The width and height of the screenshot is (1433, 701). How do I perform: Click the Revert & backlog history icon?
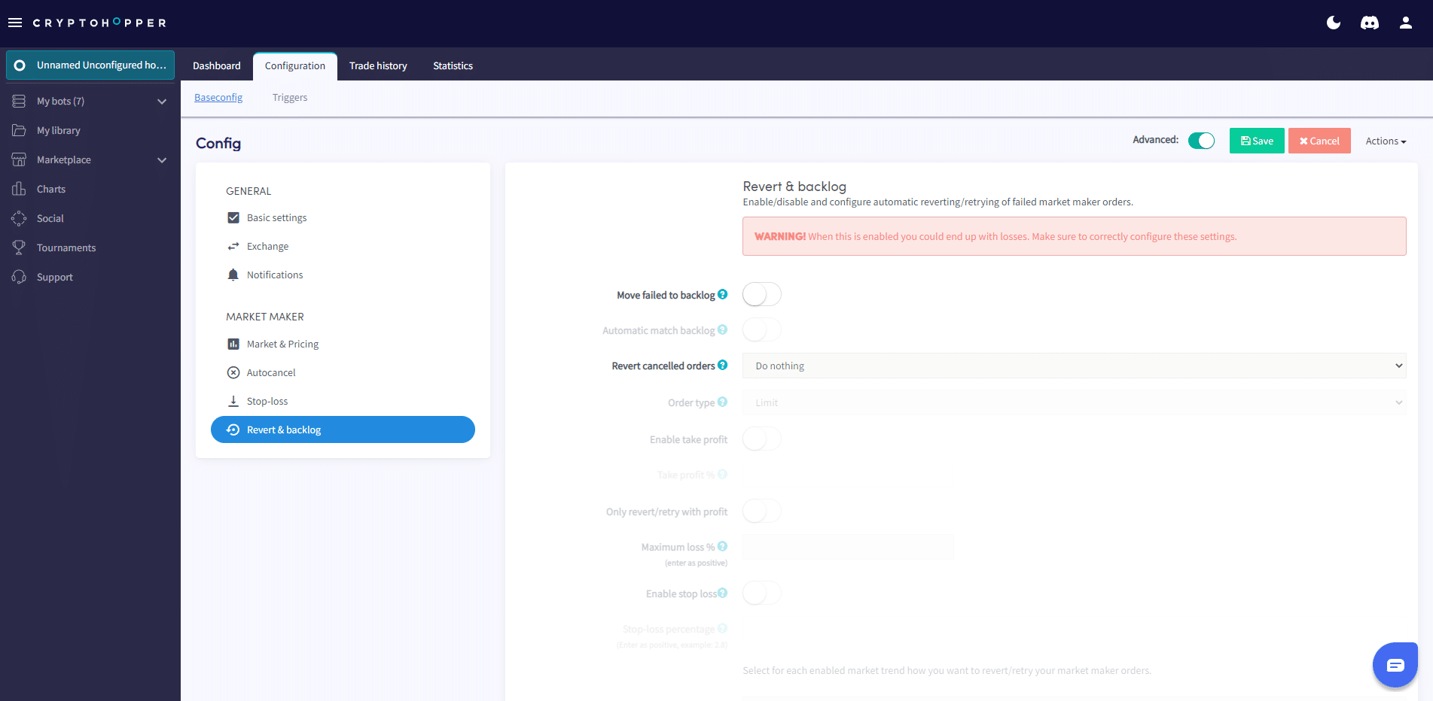pos(233,429)
